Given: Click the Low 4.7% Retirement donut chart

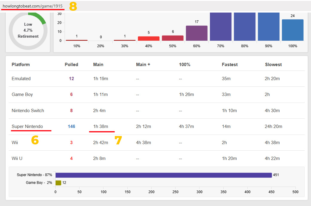Looking at the screenshot, I should [28, 30].
